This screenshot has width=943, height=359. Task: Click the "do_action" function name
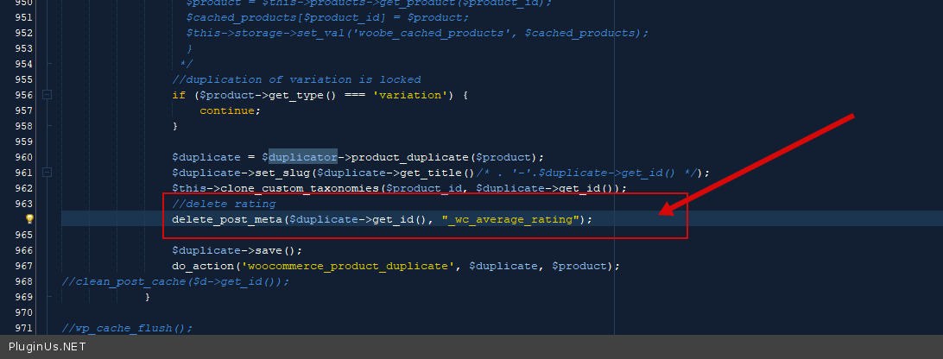click(203, 266)
